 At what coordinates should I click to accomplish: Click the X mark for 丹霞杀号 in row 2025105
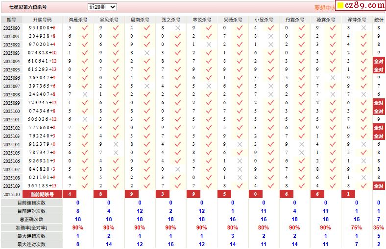click(x=302, y=153)
